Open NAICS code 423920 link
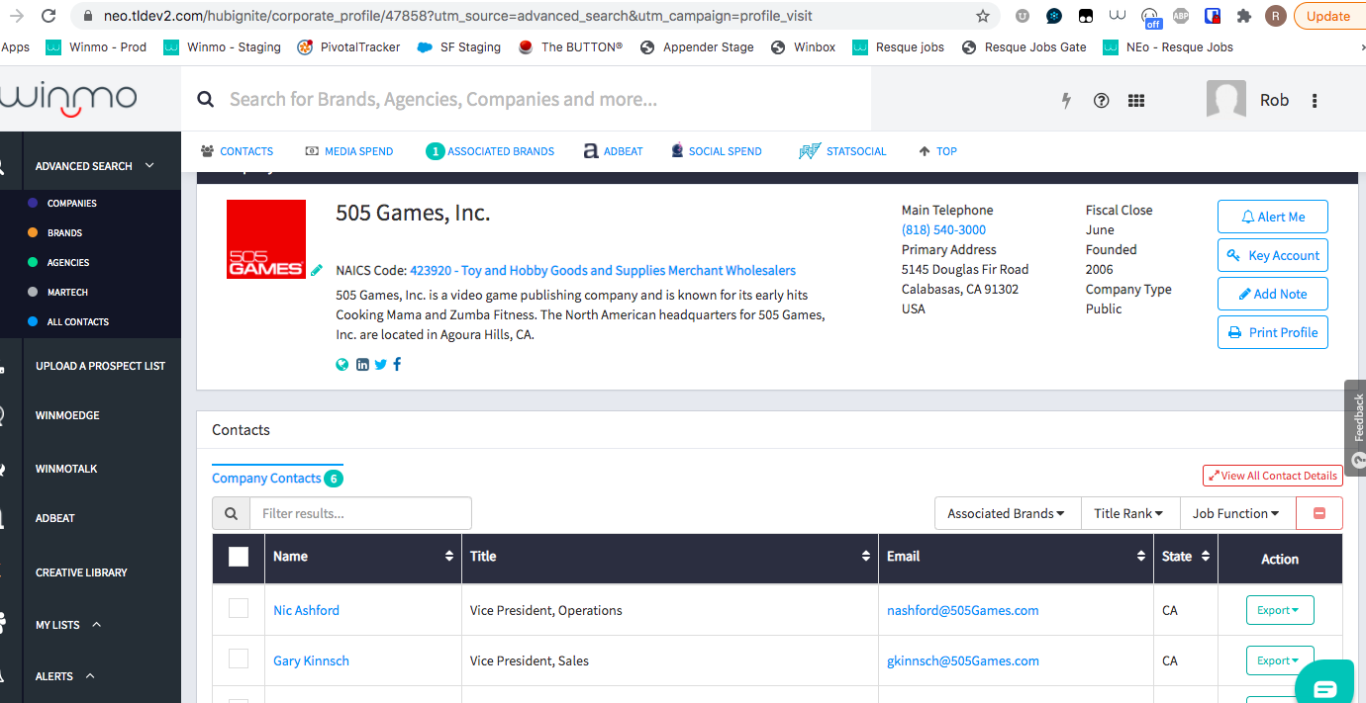1366x703 pixels. pos(603,270)
